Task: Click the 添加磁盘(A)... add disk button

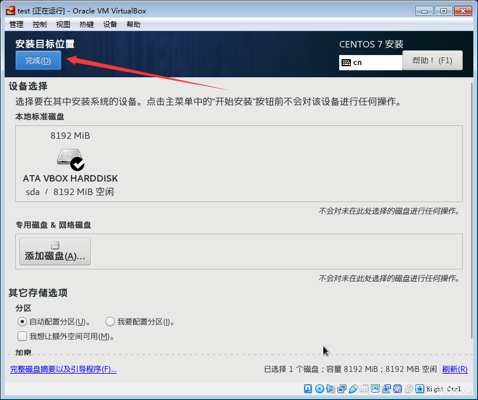Action: (55, 251)
